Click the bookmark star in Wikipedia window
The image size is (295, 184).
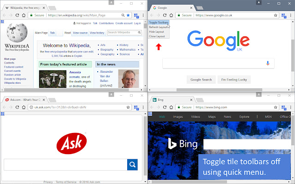pyautogui.click(x=128, y=15)
